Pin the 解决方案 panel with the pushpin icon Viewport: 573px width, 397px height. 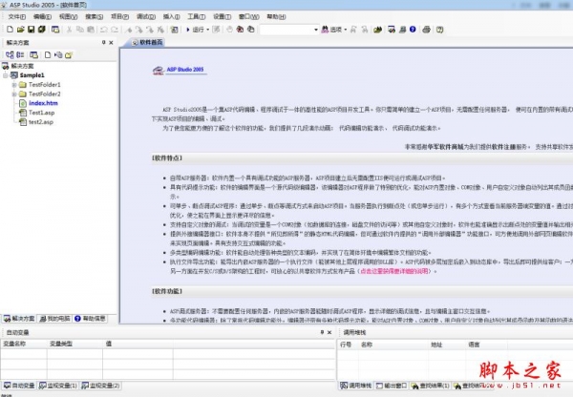click(x=103, y=42)
